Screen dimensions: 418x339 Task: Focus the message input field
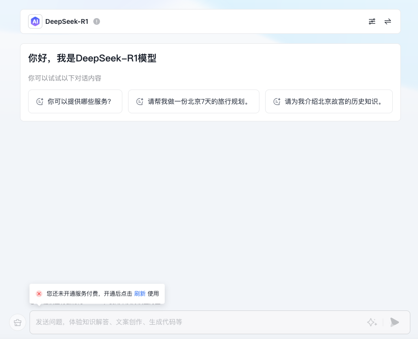(x=220, y=322)
